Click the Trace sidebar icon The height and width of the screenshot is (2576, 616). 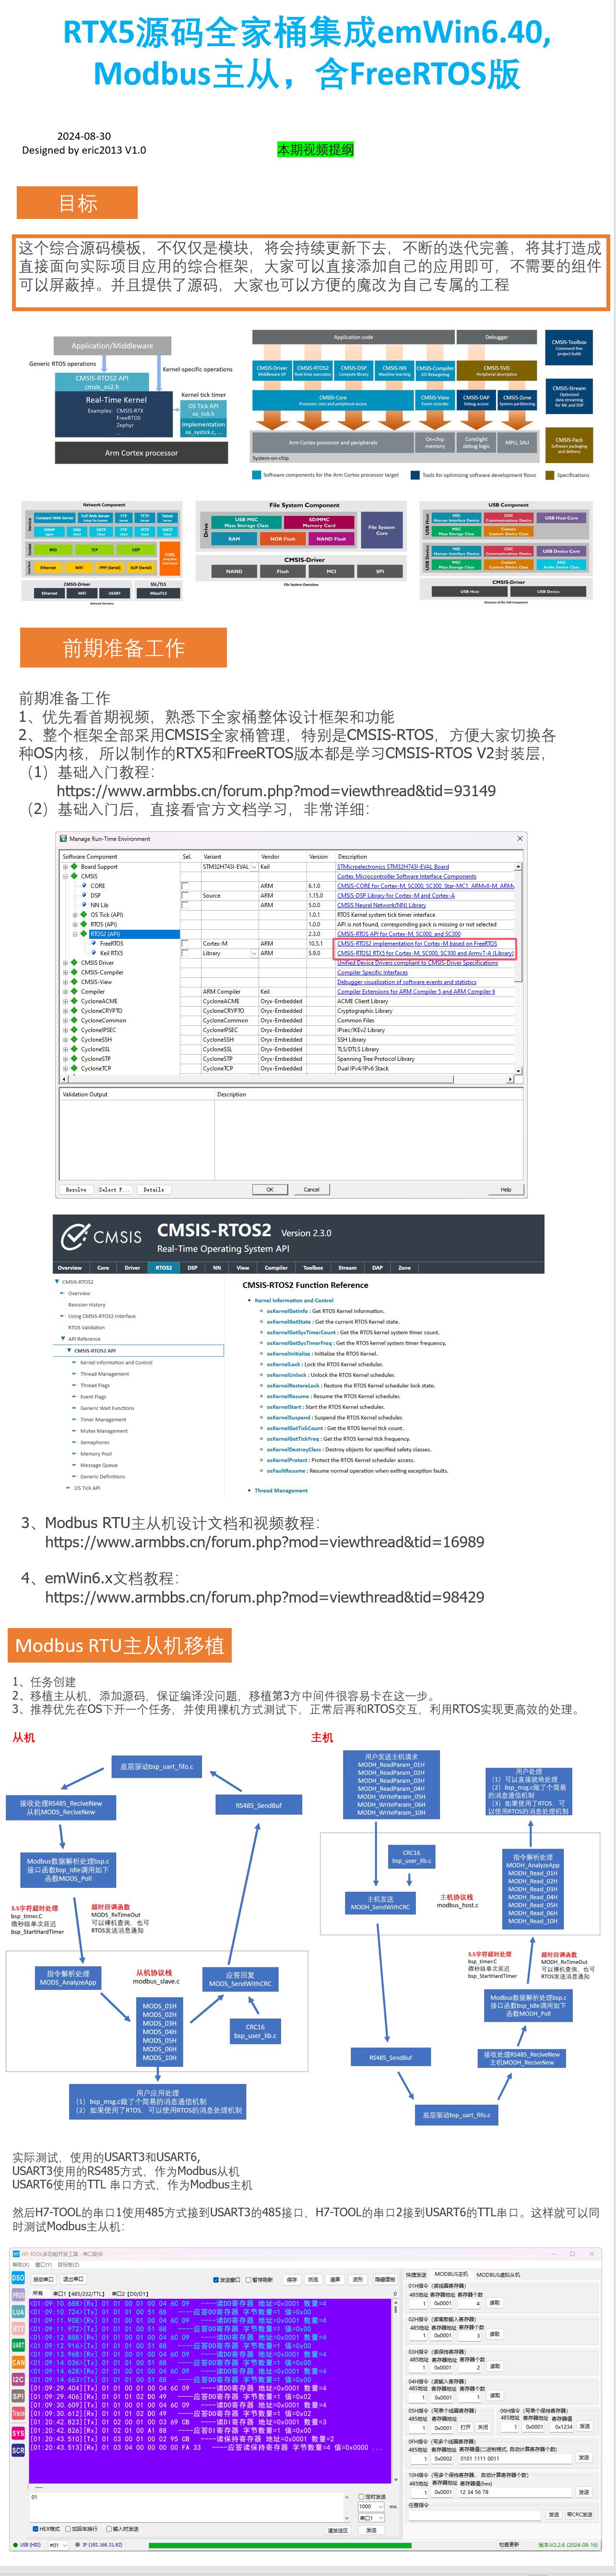[x=18, y=2413]
